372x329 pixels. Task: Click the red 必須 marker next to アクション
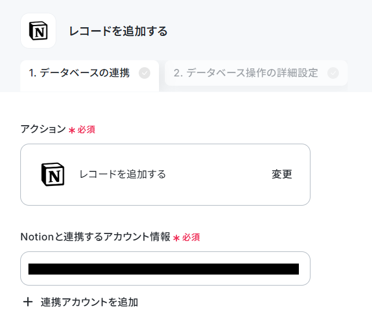click(86, 130)
